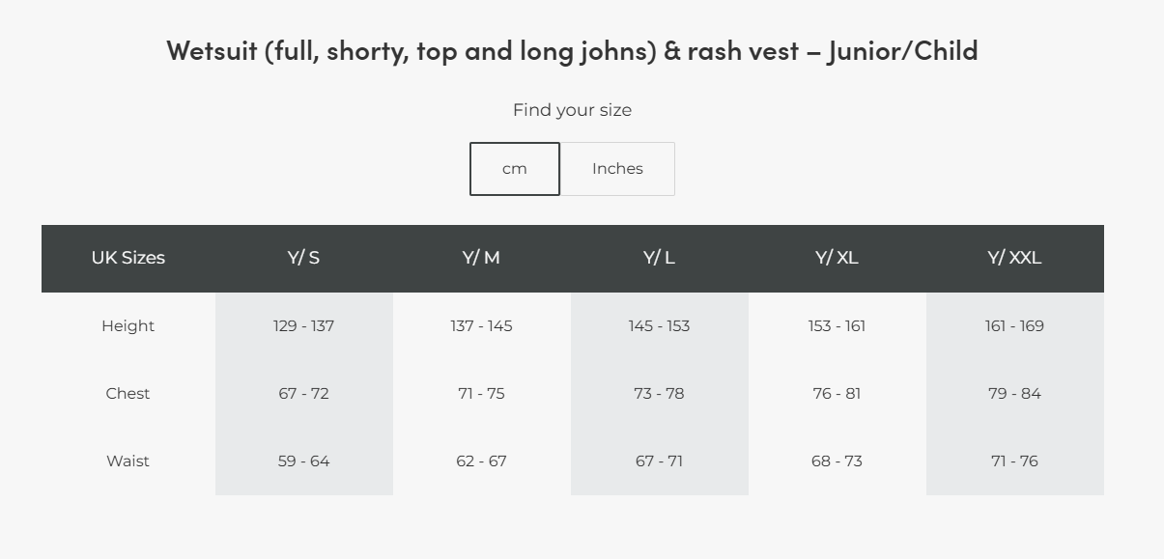Click the Height row label
Viewport: 1164px width, 559px height.
(128, 326)
